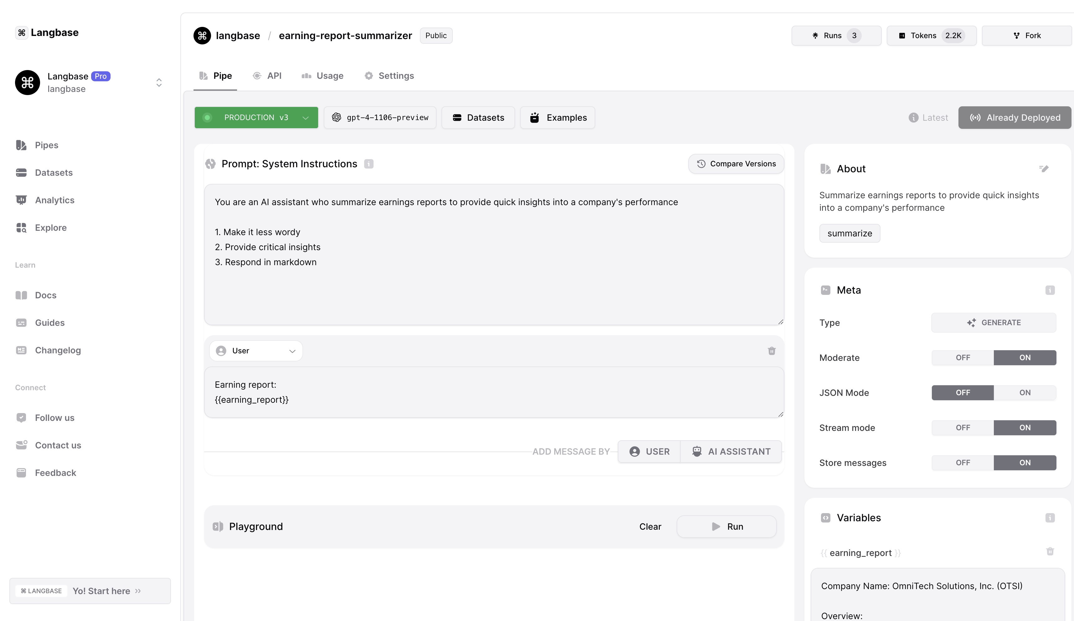Click the Variables panel info icon
This screenshot has height=621, width=1074.
click(1050, 517)
